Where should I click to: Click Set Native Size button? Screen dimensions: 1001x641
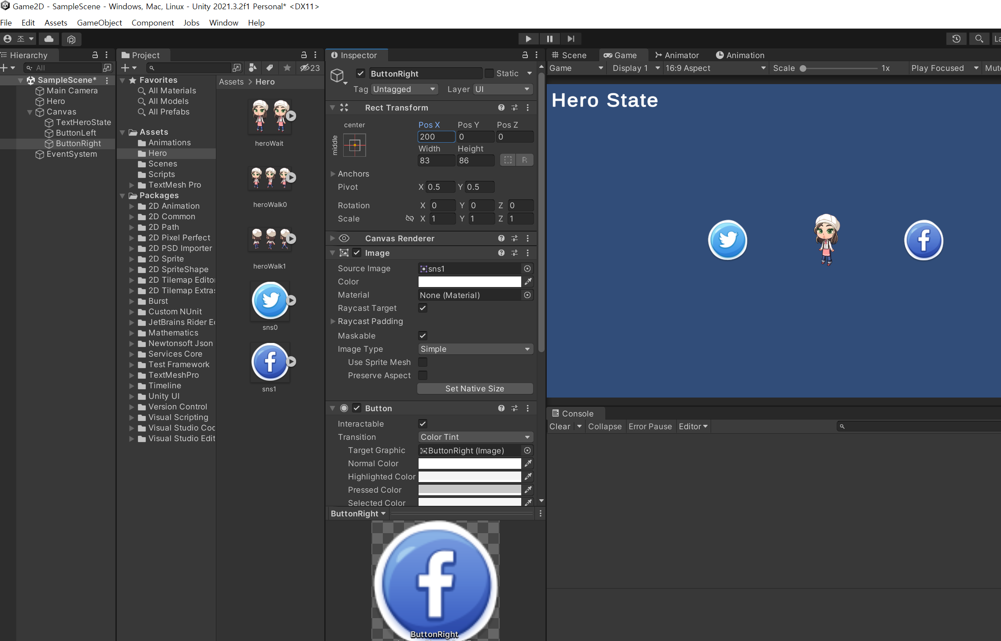coord(475,389)
